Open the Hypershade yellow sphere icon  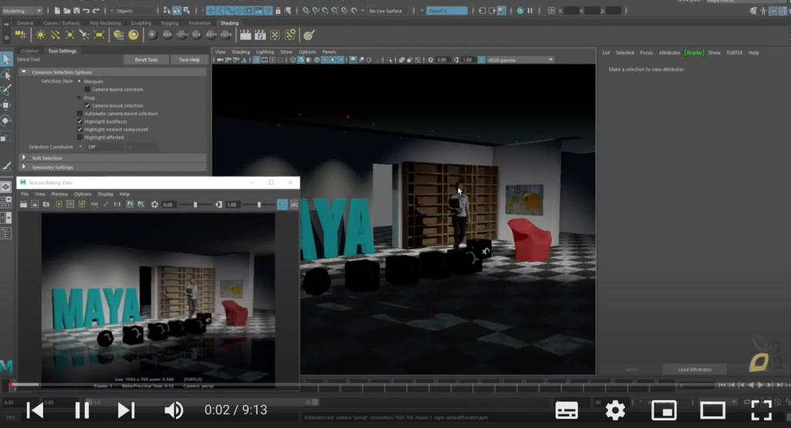133,35
